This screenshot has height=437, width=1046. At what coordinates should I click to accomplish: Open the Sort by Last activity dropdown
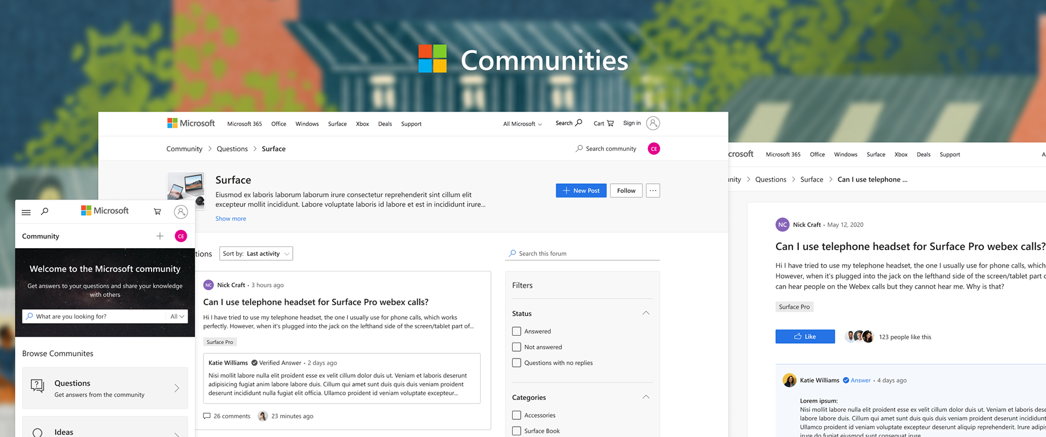(x=256, y=254)
